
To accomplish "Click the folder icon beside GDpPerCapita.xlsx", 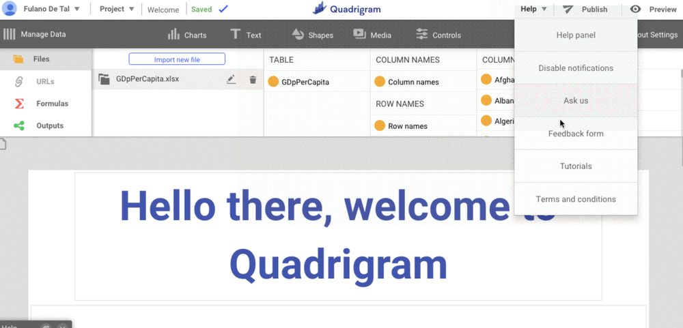I will (x=104, y=79).
